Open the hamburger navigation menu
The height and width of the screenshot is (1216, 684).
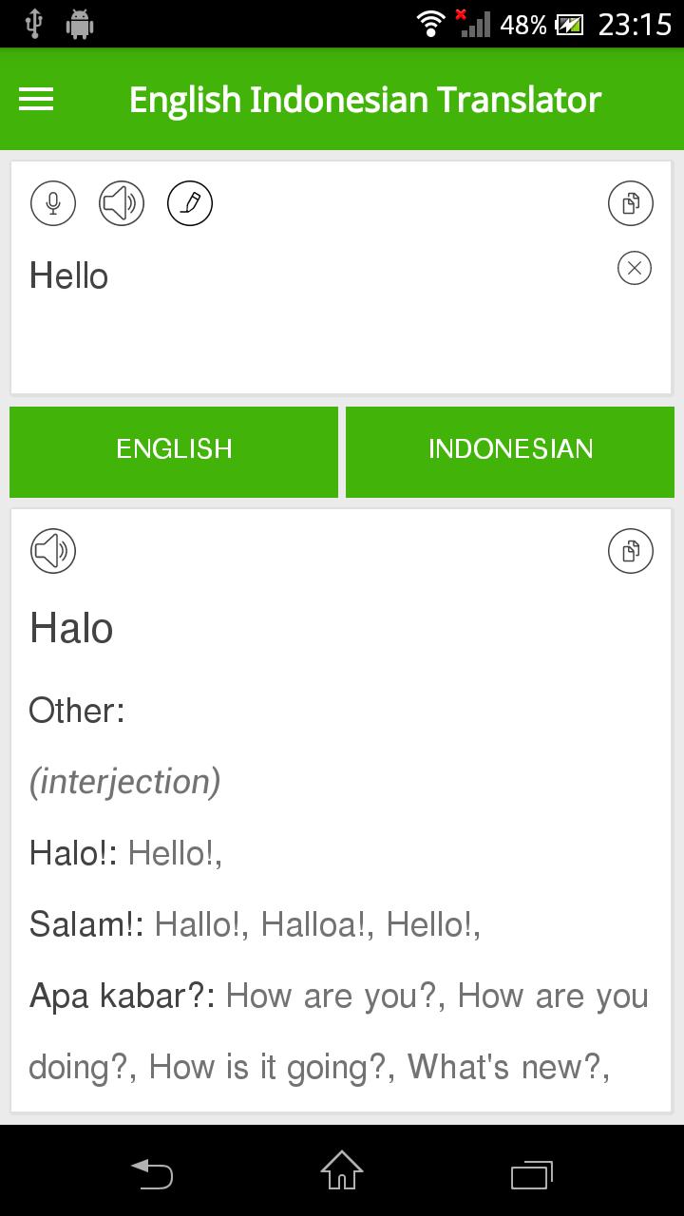point(36,99)
